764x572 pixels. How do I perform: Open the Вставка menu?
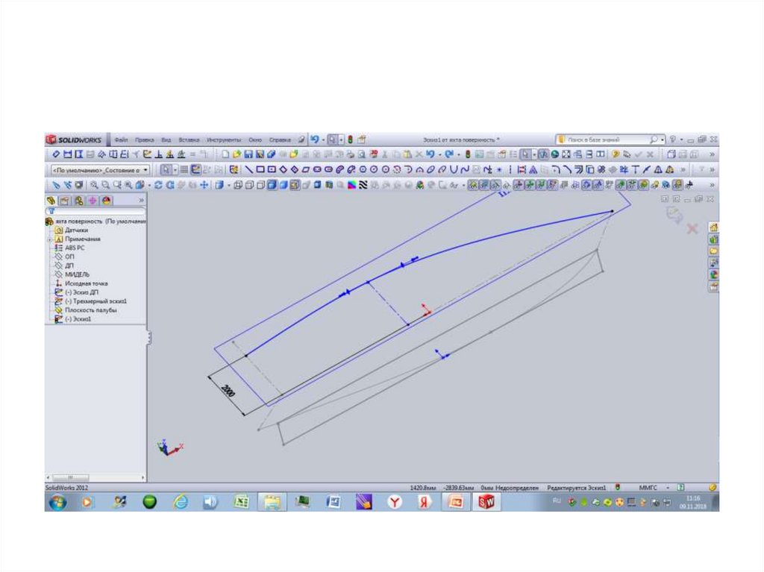pyautogui.click(x=189, y=140)
